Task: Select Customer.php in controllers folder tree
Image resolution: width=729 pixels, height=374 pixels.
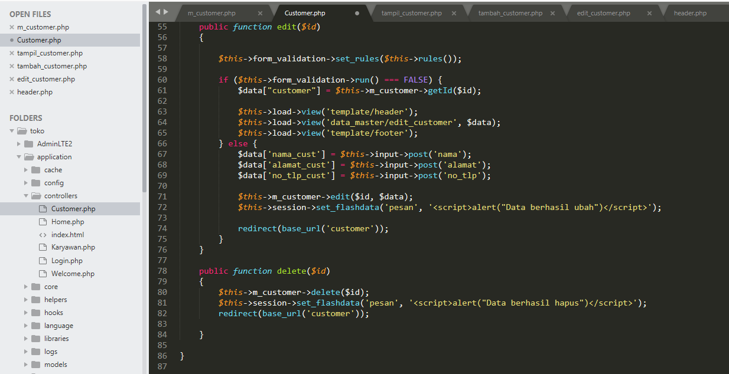Action: tap(73, 209)
